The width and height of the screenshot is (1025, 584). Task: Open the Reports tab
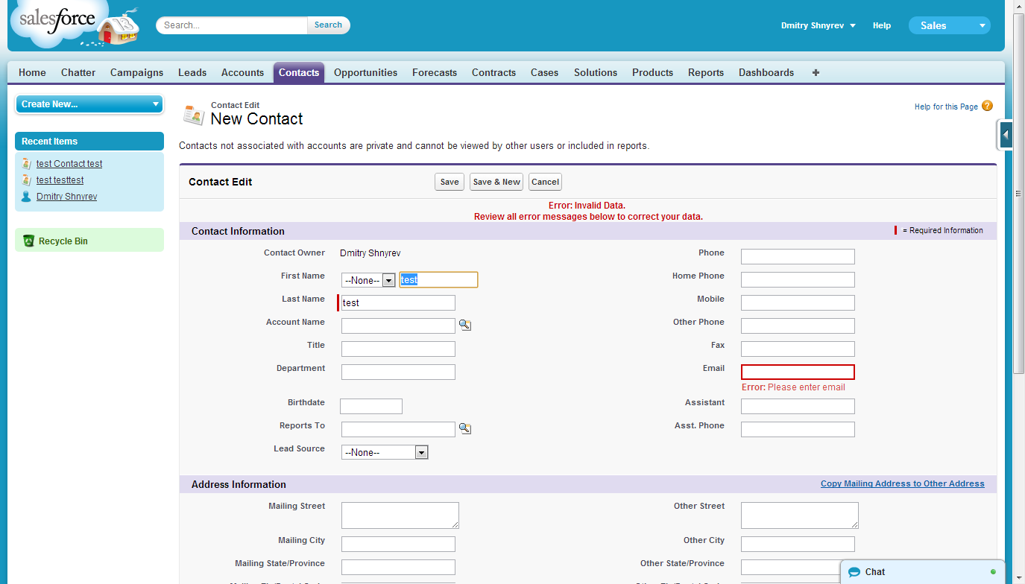tap(706, 72)
